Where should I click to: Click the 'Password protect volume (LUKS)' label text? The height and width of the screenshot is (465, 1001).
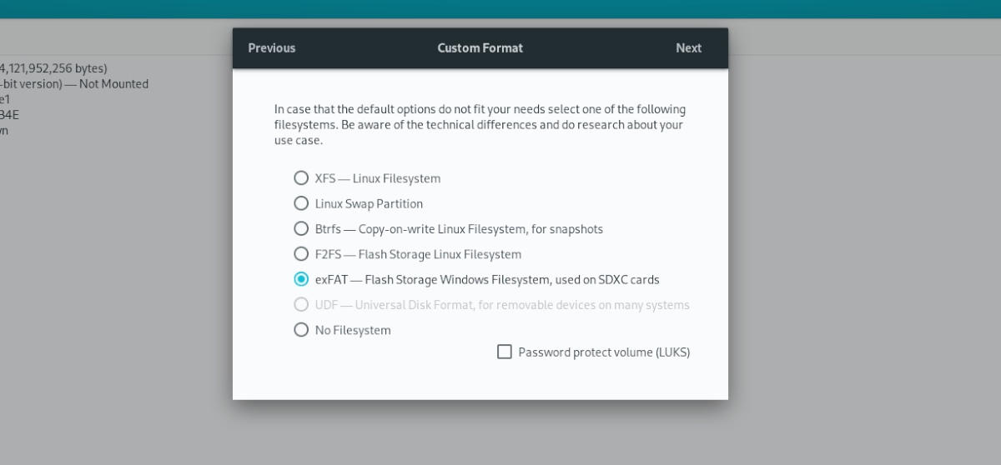[x=604, y=352]
